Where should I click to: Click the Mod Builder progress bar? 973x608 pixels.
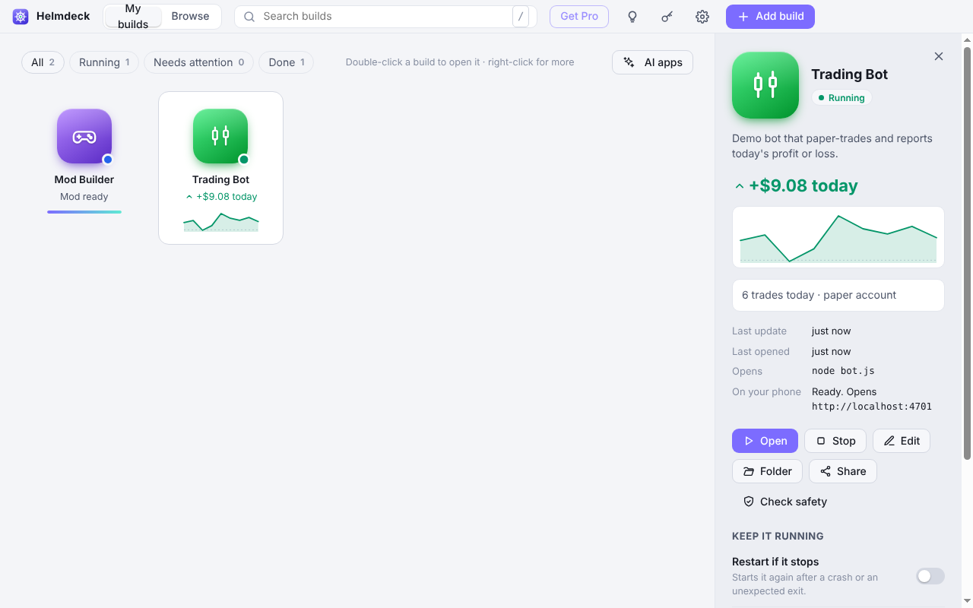pos(84,212)
